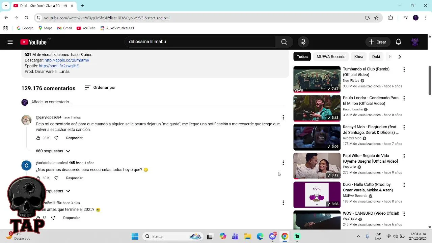
Task: Click the taskbar Buscar search box
Action: tap(173, 236)
